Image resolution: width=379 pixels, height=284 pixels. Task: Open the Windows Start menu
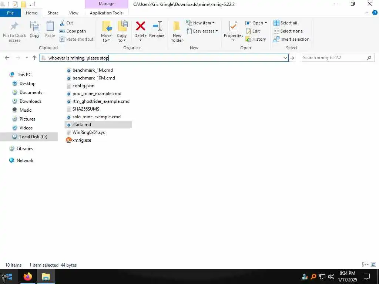[6, 277]
